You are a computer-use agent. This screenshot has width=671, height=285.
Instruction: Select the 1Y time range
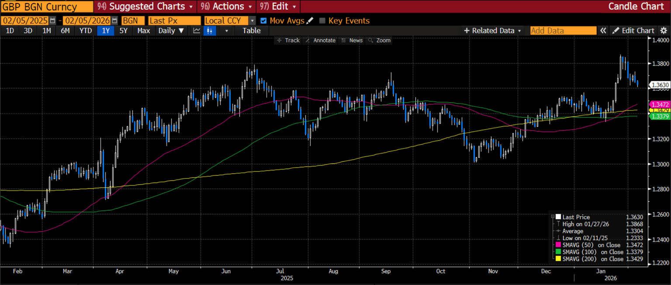tap(106, 31)
